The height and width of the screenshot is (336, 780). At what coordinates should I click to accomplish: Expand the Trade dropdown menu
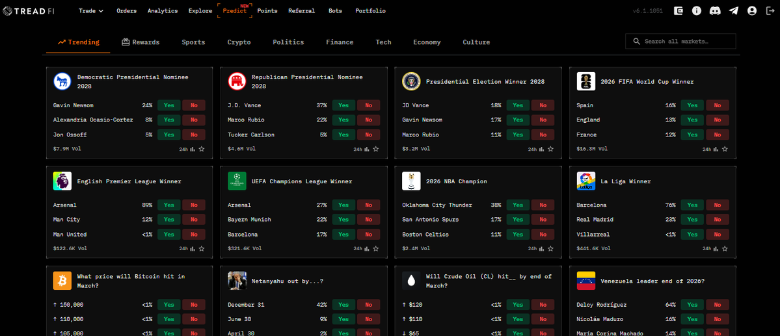pyautogui.click(x=91, y=11)
